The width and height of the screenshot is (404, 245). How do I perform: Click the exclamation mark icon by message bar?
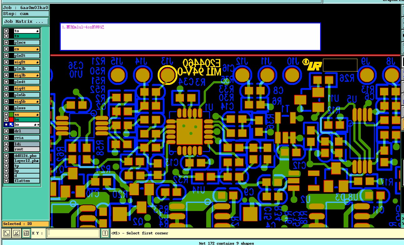(105, 233)
